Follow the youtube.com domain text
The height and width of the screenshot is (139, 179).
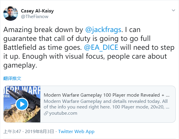tap(63, 113)
